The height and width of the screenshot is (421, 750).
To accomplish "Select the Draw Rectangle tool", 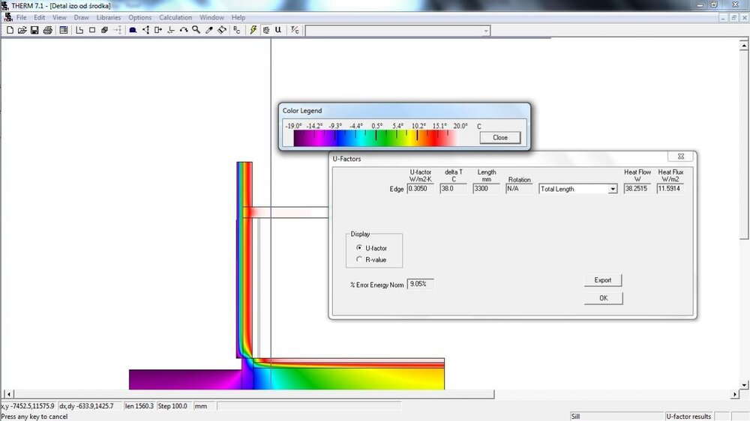I will pyautogui.click(x=92, y=30).
